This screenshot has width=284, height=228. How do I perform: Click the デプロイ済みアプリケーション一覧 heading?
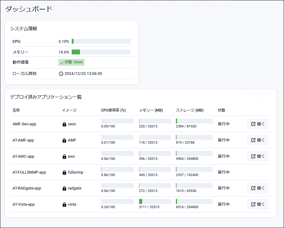click(x=46, y=97)
